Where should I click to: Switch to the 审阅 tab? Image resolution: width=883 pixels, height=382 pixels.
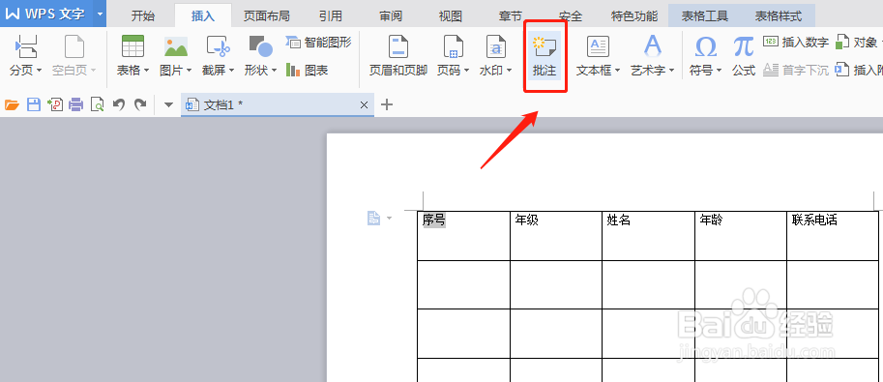[x=391, y=16]
